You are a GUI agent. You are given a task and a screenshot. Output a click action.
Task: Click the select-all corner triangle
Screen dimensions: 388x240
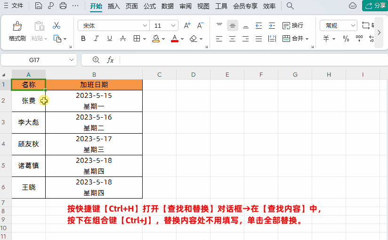[x=4, y=75]
